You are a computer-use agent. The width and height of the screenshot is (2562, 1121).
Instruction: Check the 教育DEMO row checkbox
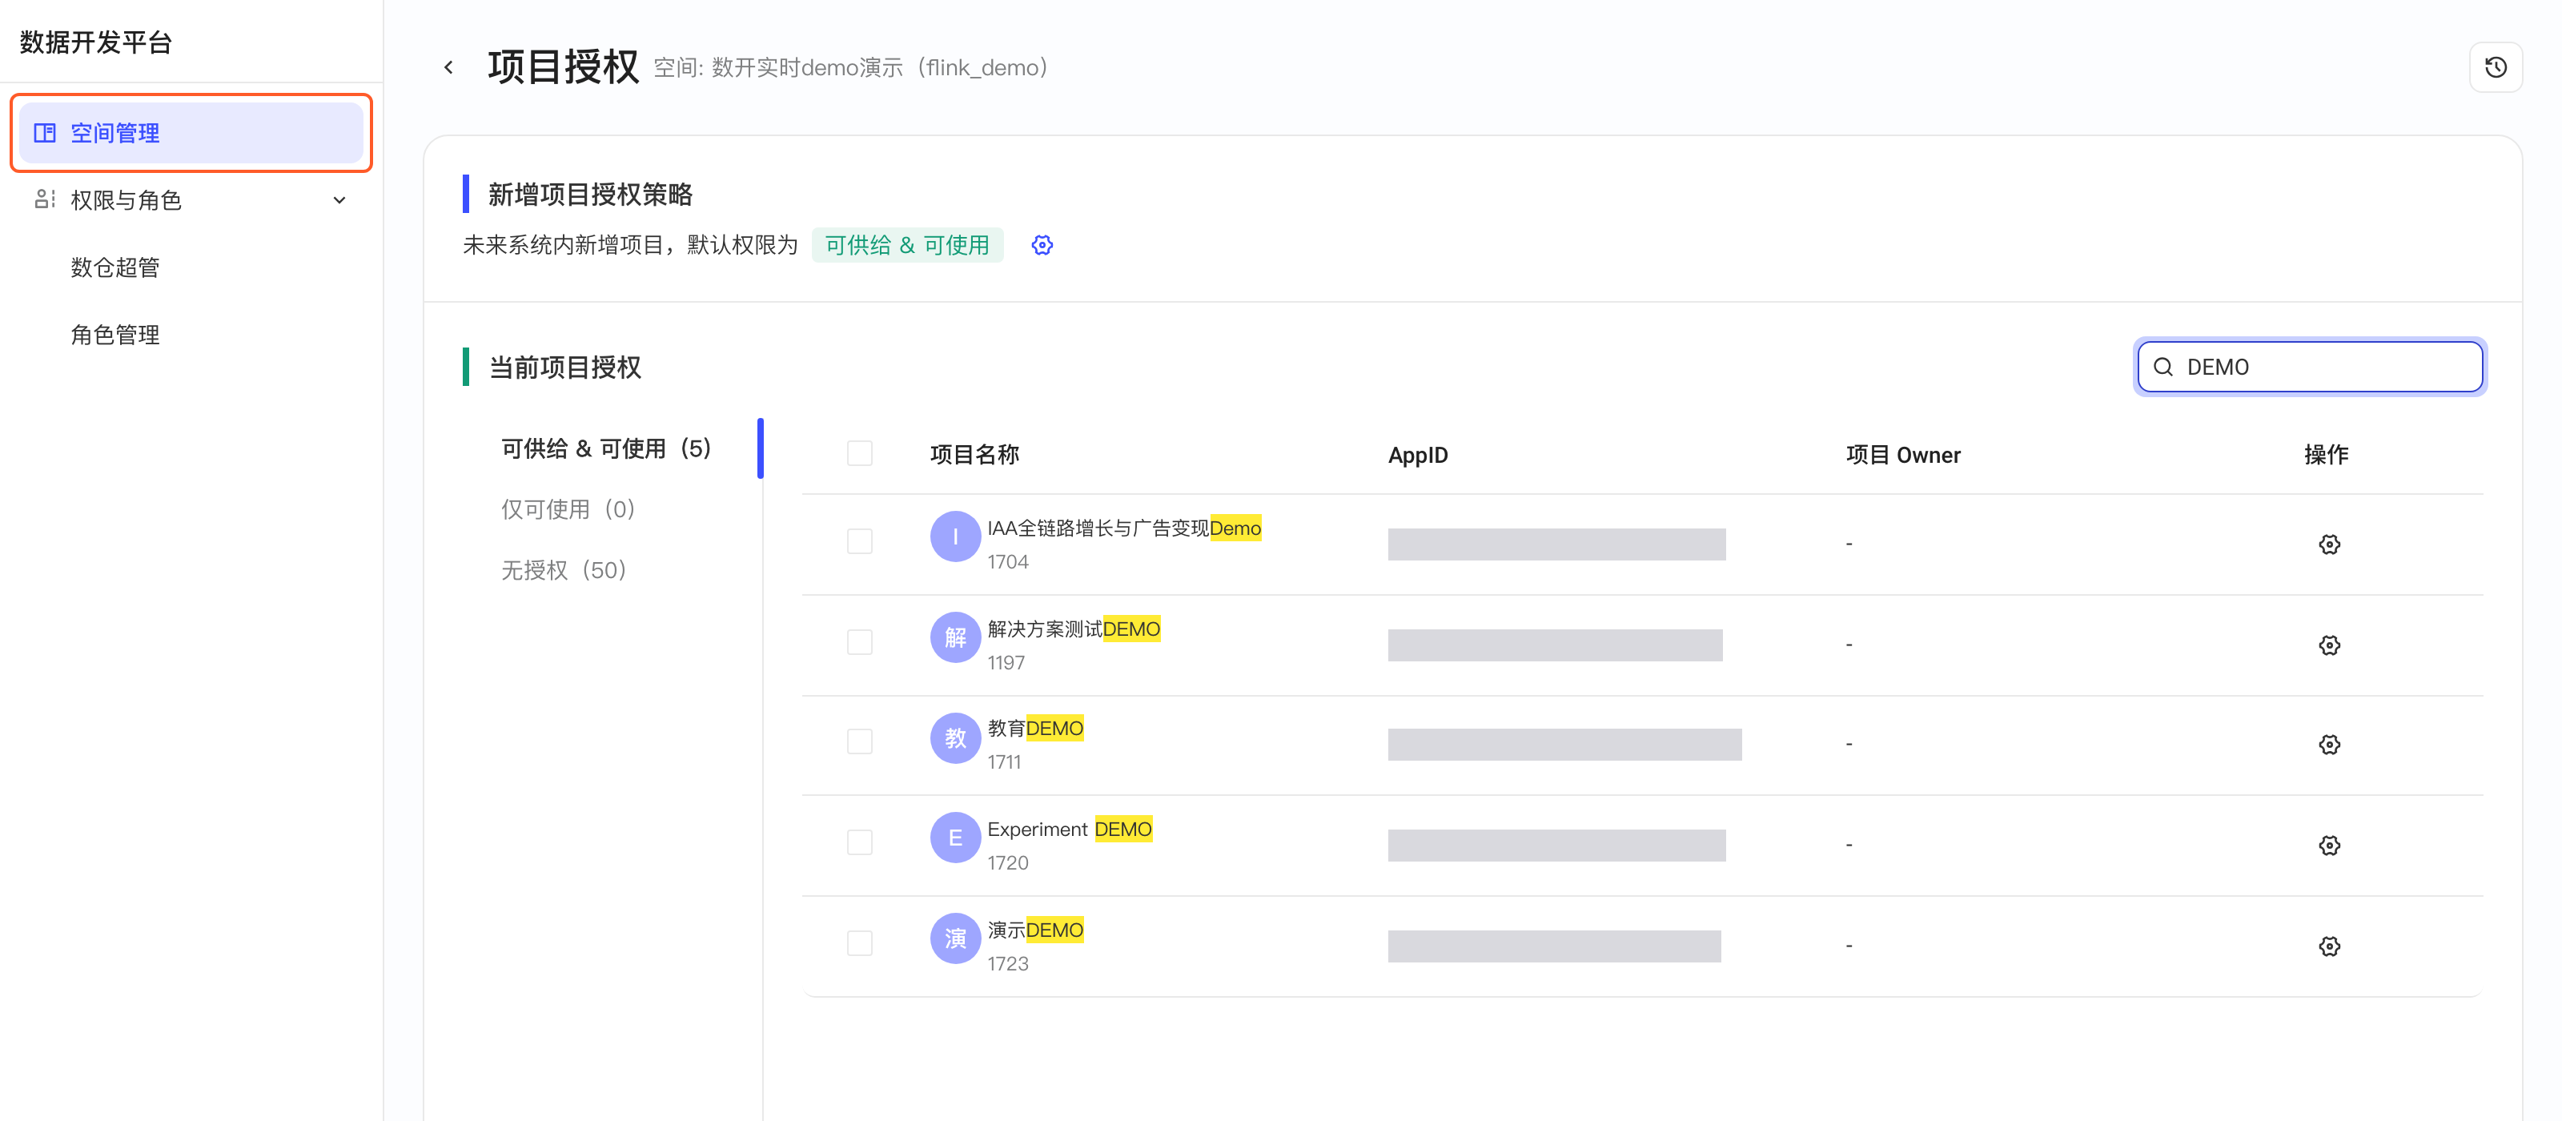click(x=859, y=742)
